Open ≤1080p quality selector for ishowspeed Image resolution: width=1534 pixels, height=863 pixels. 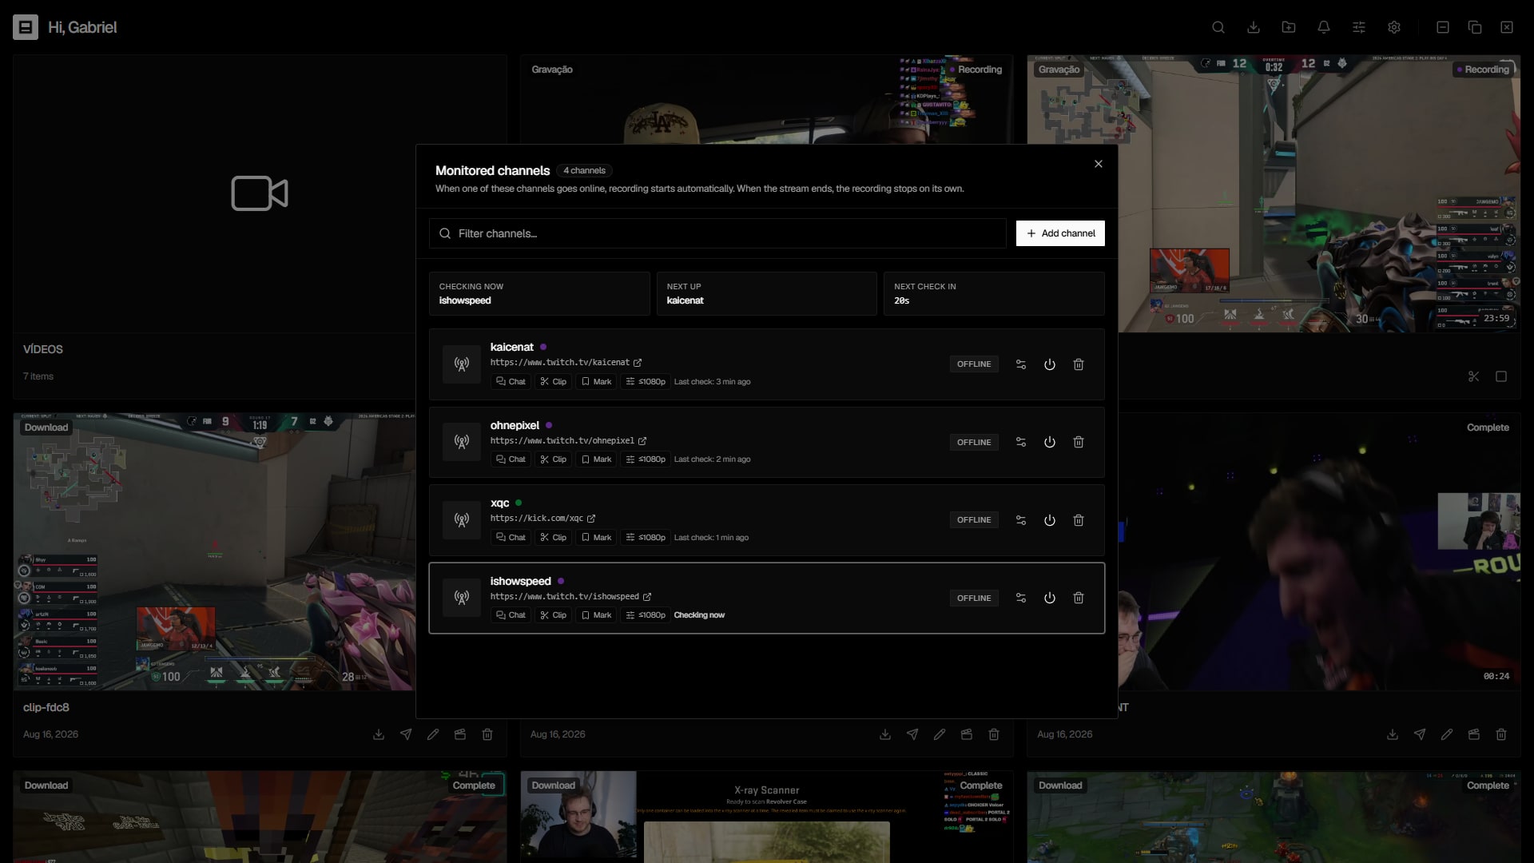pos(646,615)
